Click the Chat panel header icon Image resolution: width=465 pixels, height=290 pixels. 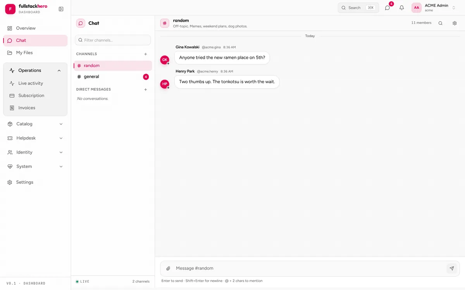81,23
